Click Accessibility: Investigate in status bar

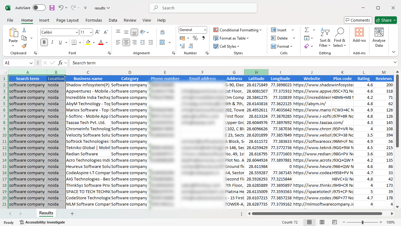(x=42, y=222)
